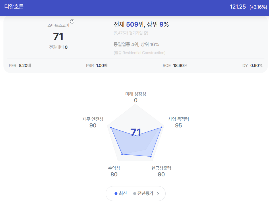This screenshot has height=205, width=269.
Task: Expand legend with the right chevron arrow
Action: coord(158,193)
